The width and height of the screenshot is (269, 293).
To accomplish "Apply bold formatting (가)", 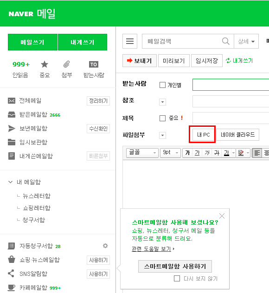I will click(187, 153).
